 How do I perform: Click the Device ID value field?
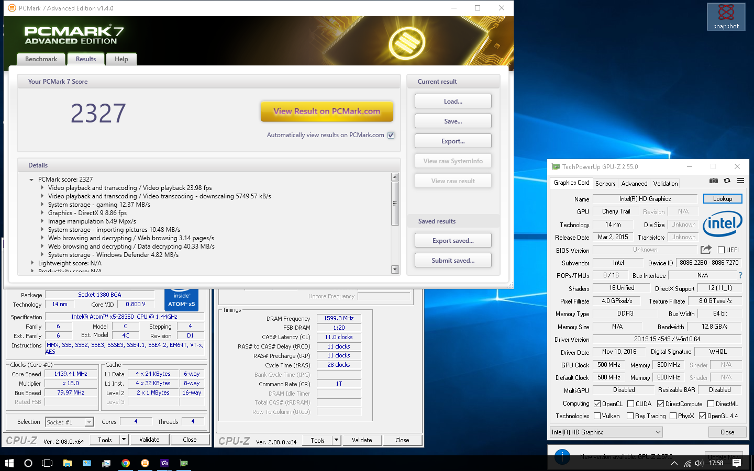coord(709,263)
